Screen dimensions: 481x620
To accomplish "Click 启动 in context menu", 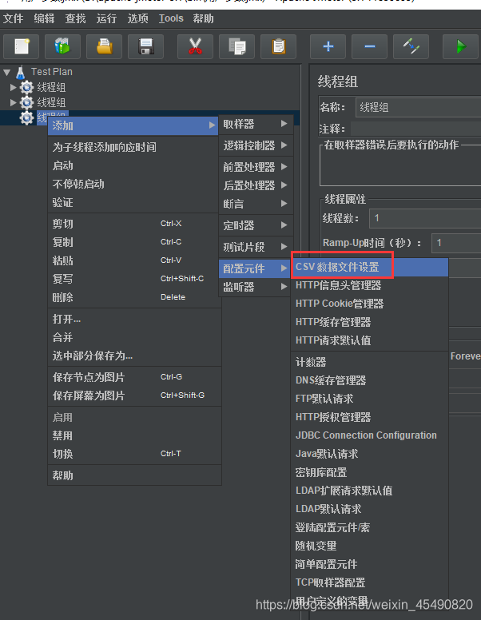I will (x=133, y=165).
